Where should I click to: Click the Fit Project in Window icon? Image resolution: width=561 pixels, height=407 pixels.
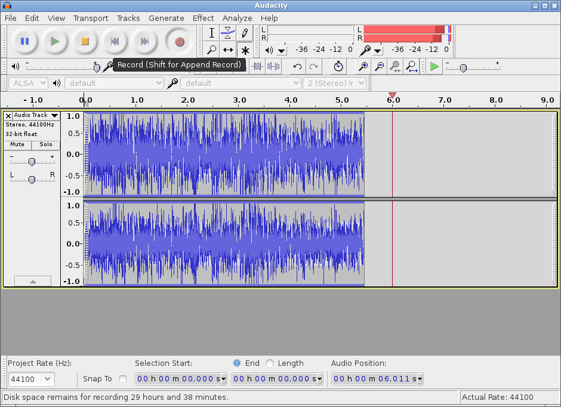coord(411,66)
